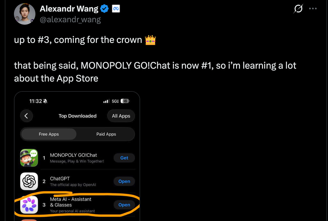Click the ChatGPT app icon

29,181
